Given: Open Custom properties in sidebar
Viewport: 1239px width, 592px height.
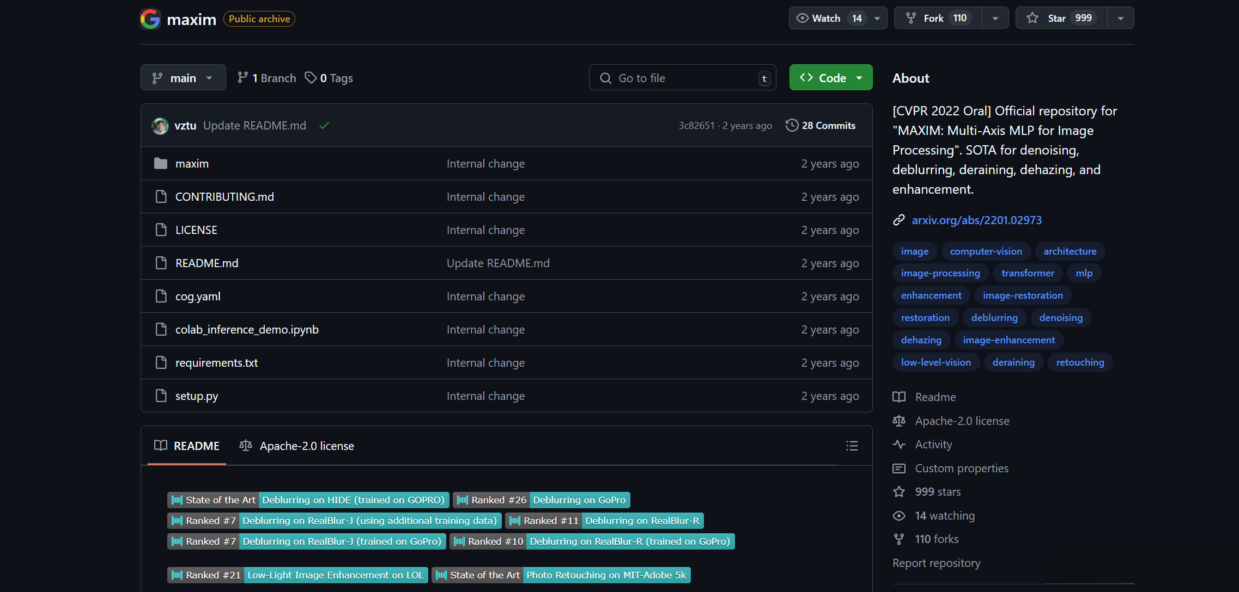Looking at the screenshot, I should pyautogui.click(x=961, y=468).
